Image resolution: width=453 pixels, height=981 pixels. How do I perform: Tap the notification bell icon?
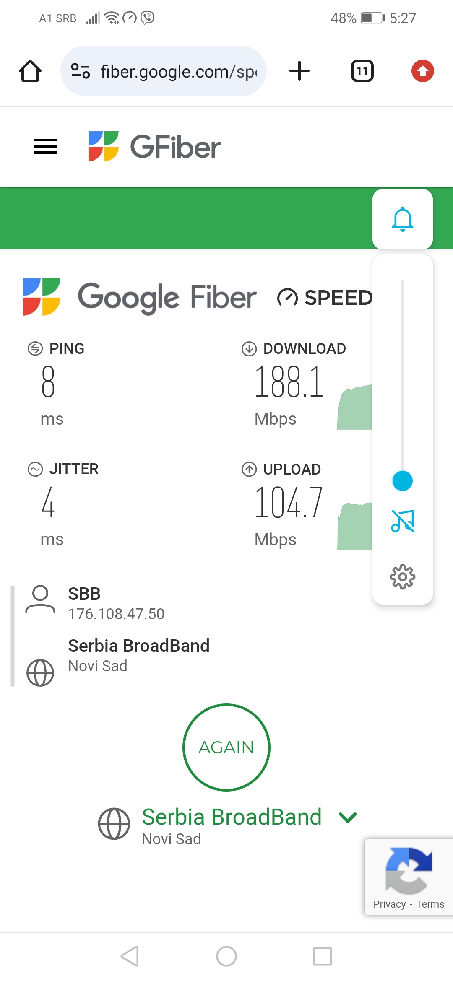pos(402,219)
